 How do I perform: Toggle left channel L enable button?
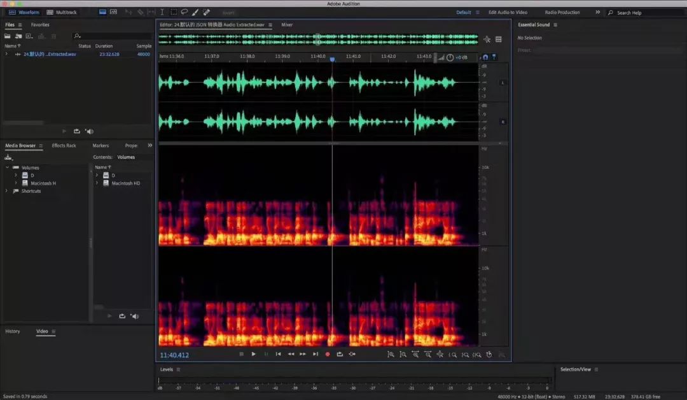(x=503, y=83)
